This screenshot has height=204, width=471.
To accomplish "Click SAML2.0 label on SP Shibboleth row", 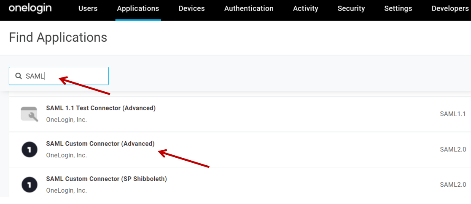I will (x=452, y=184).
